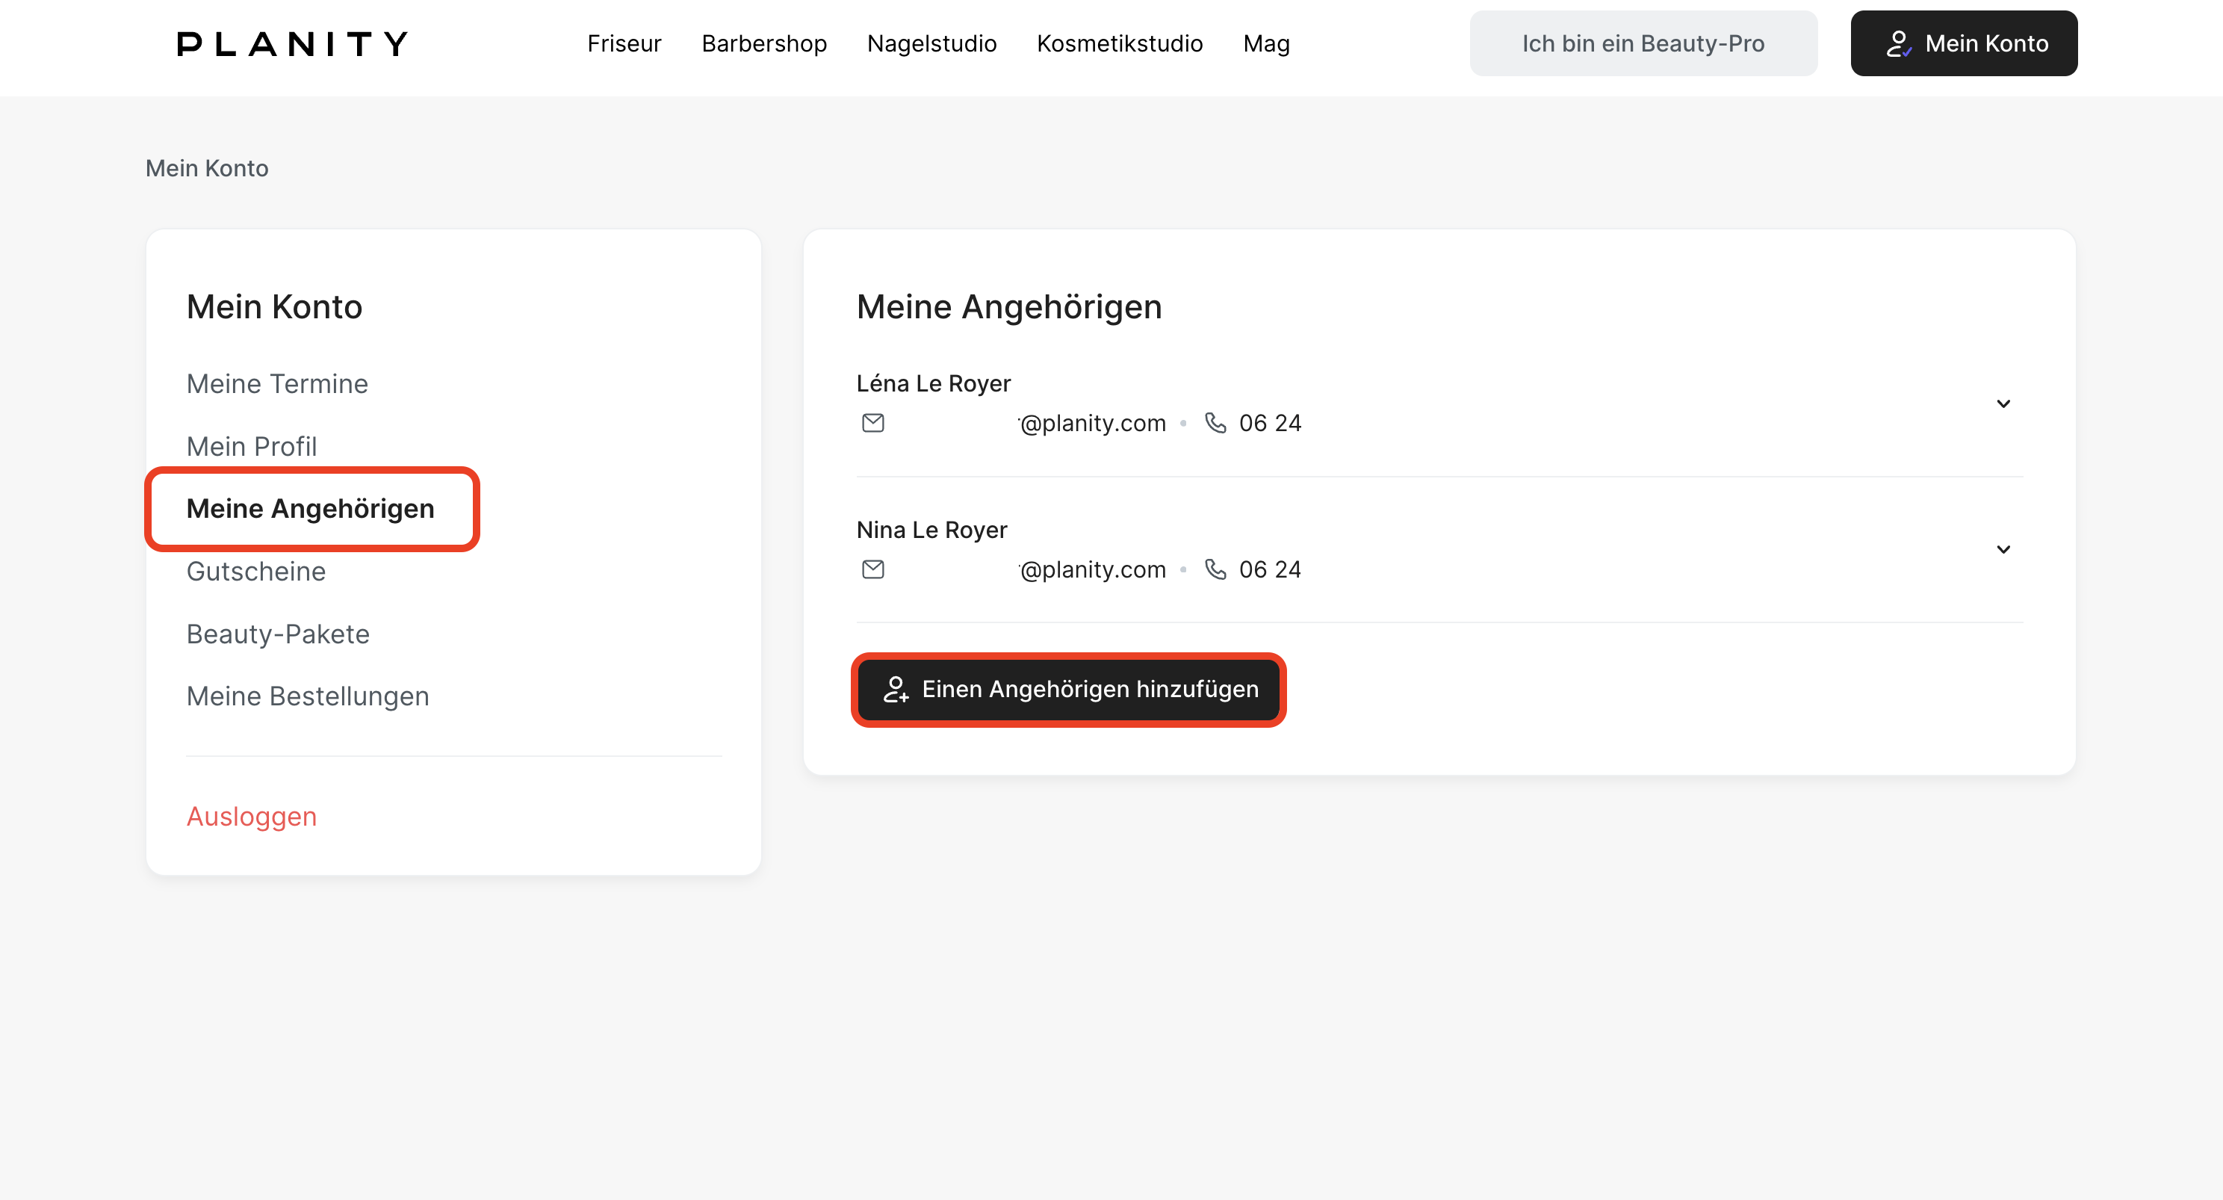Click the user icon in Mein Konto button
This screenshot has width=2223, height=1200.
pyautogui.click(x=1897, y=43)
